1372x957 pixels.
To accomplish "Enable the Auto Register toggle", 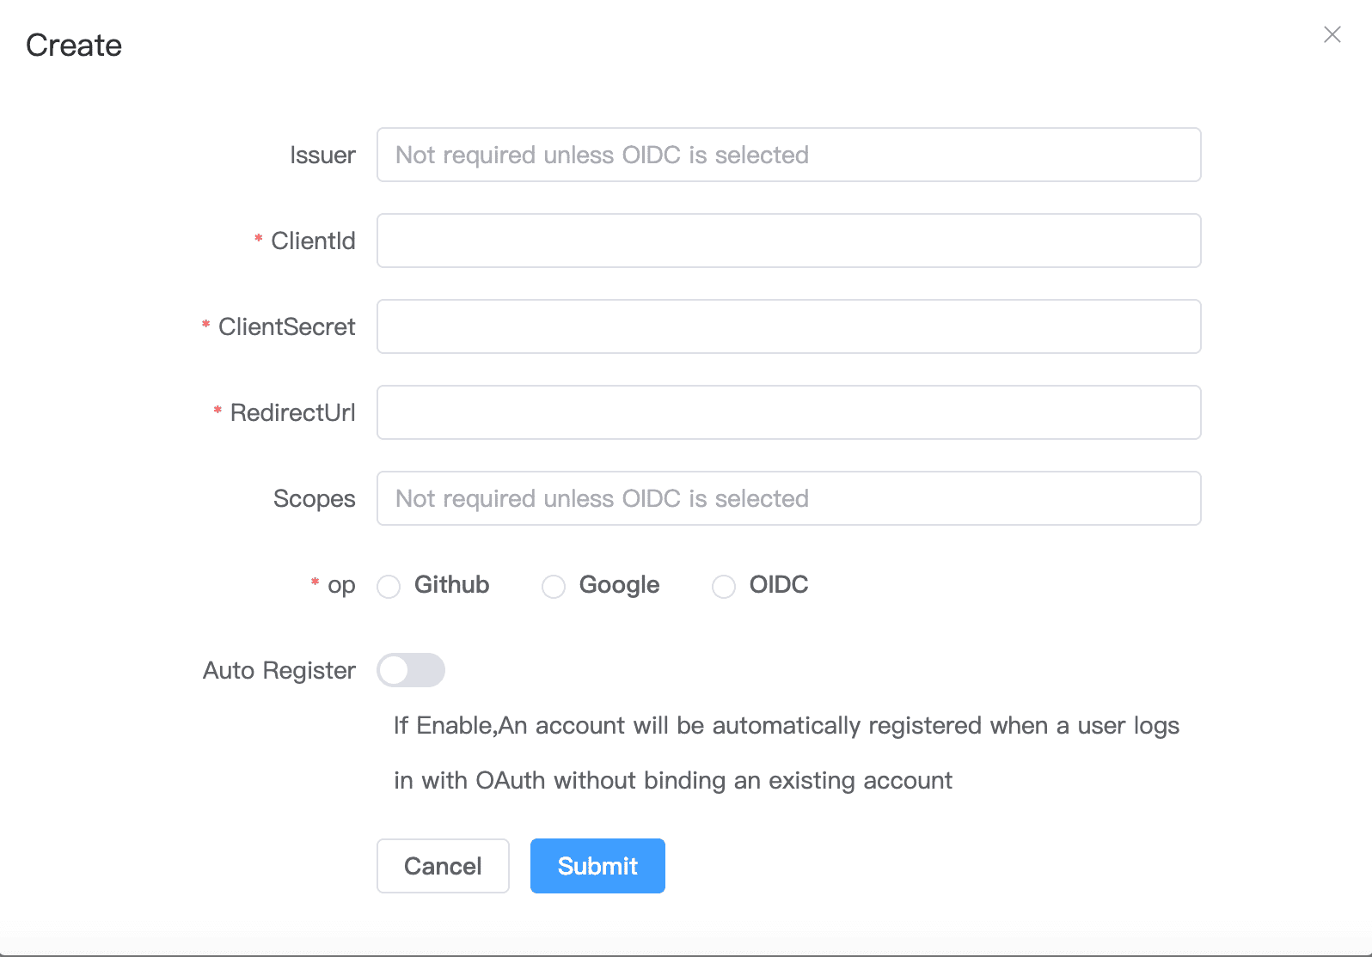I will (411, 670).
